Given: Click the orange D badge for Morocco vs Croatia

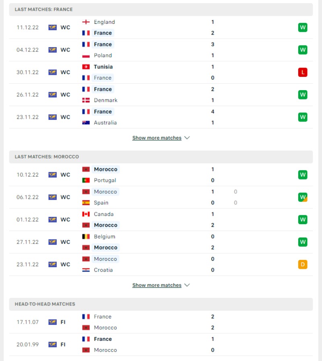Looking at the screenshot, I should click(303, 264).
